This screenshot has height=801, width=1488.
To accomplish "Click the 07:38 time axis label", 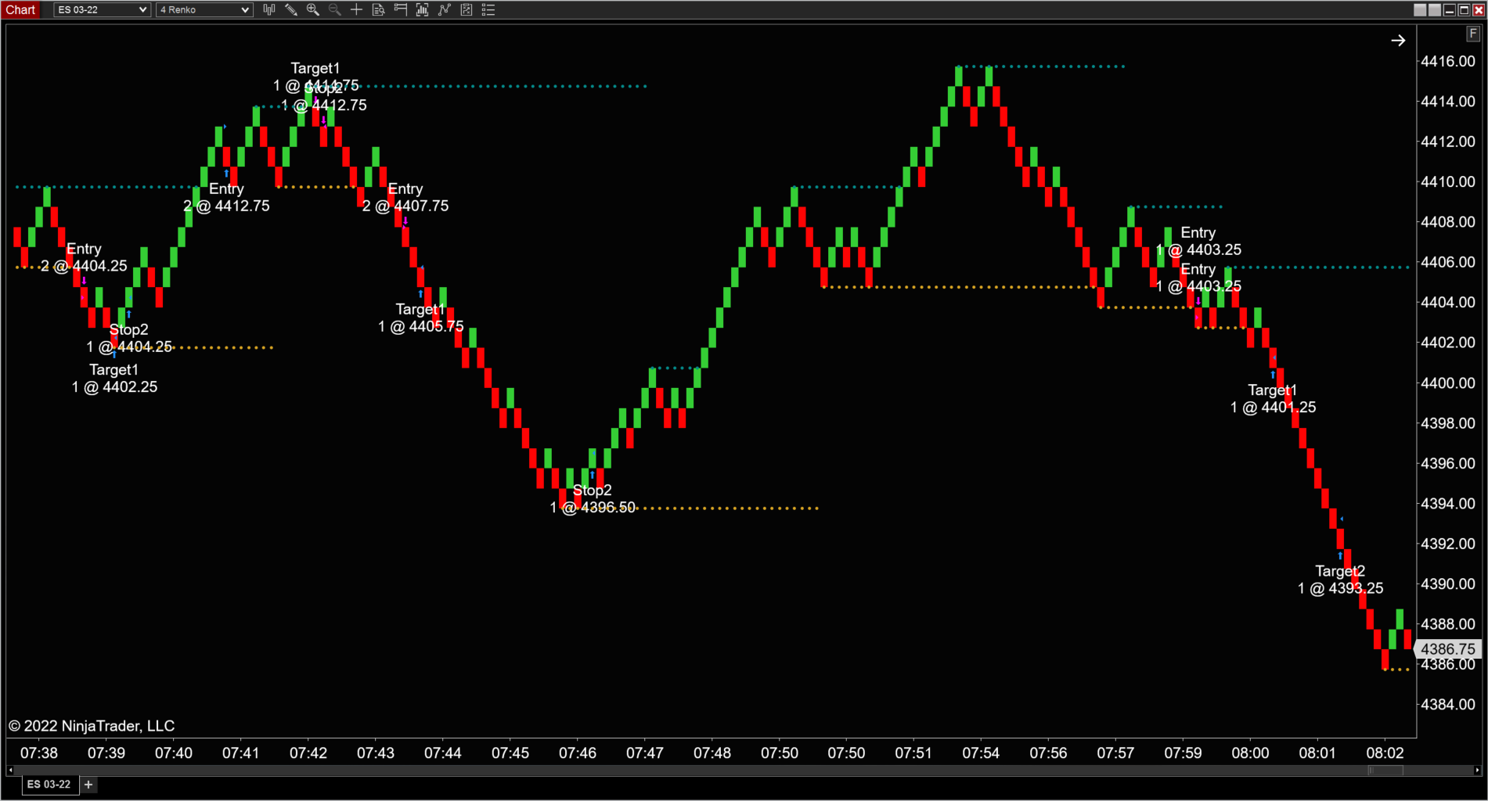I will click(39, 753).
